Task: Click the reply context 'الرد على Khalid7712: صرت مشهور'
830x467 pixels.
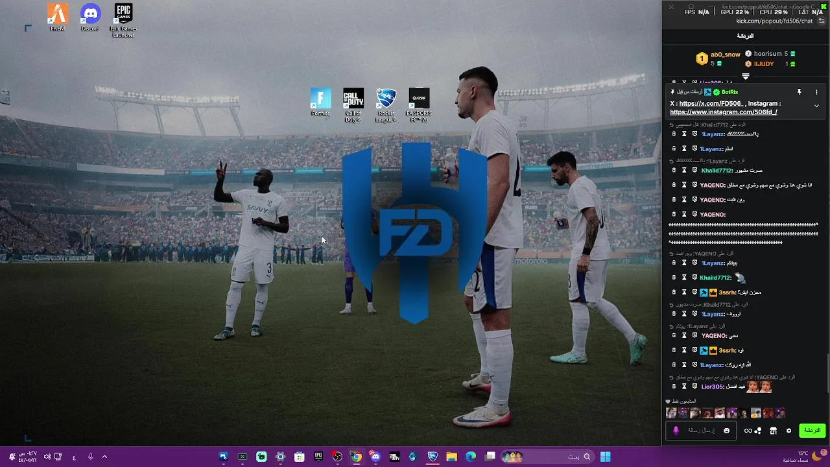Action: 712,304
